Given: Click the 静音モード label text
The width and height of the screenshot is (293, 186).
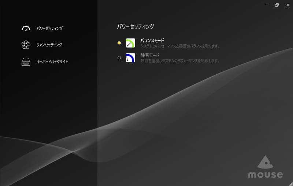Looking at the screenshot, I should 150,55.
